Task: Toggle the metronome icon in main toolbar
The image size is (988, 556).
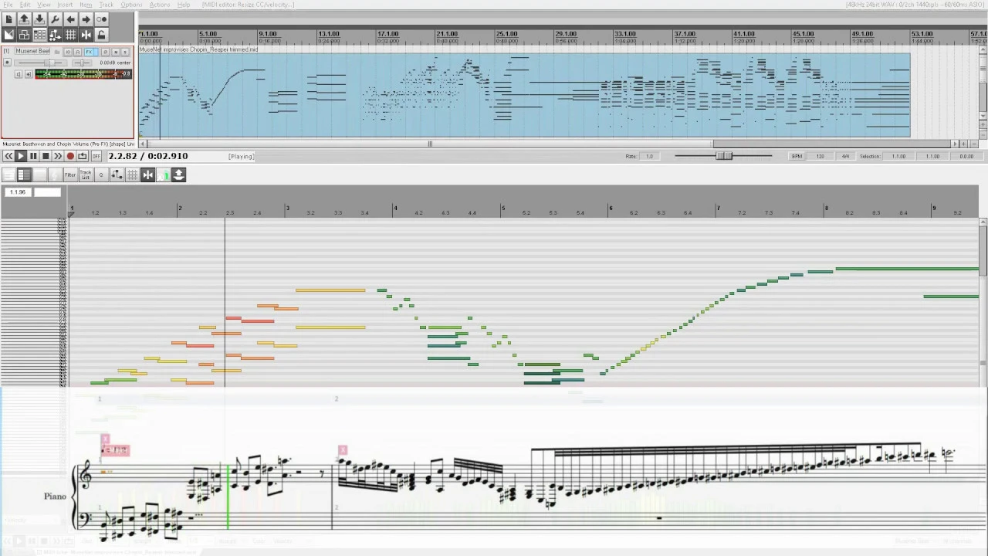Action: tap(101, 19)
